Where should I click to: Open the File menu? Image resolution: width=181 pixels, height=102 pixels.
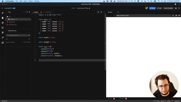tap(17, 1)
